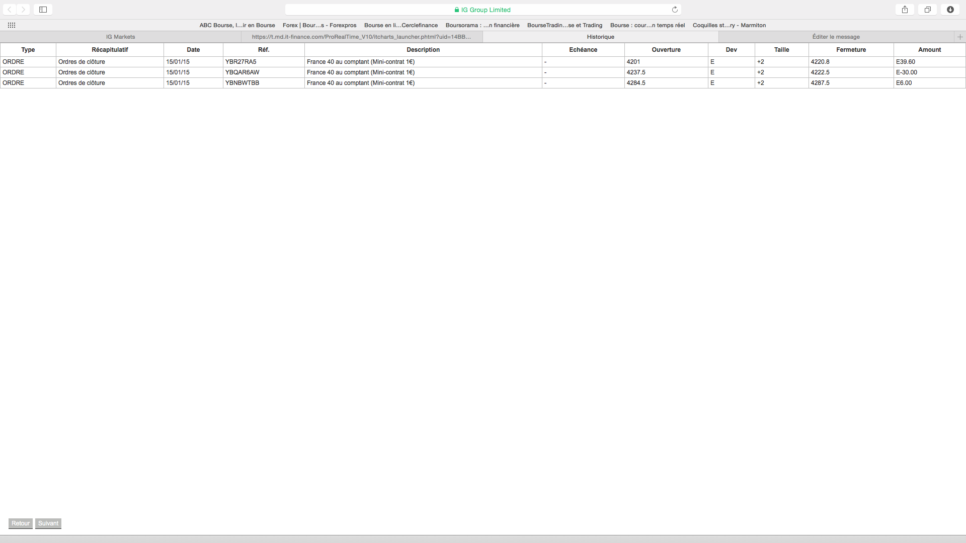Open the ProRealTime itcharts launcher tab

pos(361,37)
